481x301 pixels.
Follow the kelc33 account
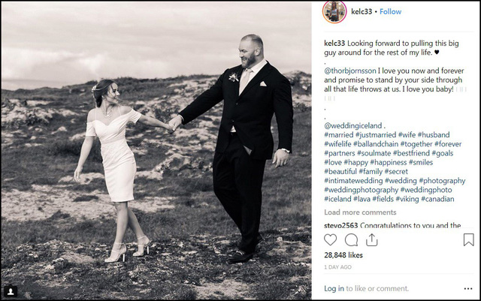391,12
